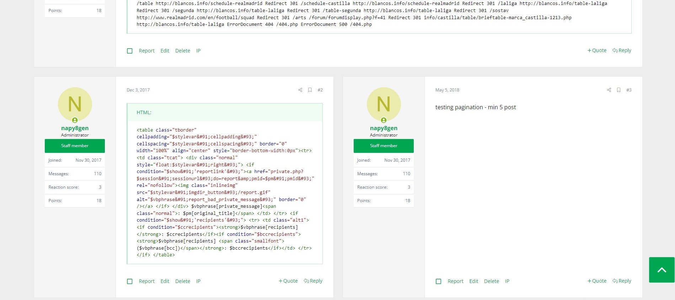Select checkbox for the first post
Screen dimensions: 675x300
[x=130, y=51]
